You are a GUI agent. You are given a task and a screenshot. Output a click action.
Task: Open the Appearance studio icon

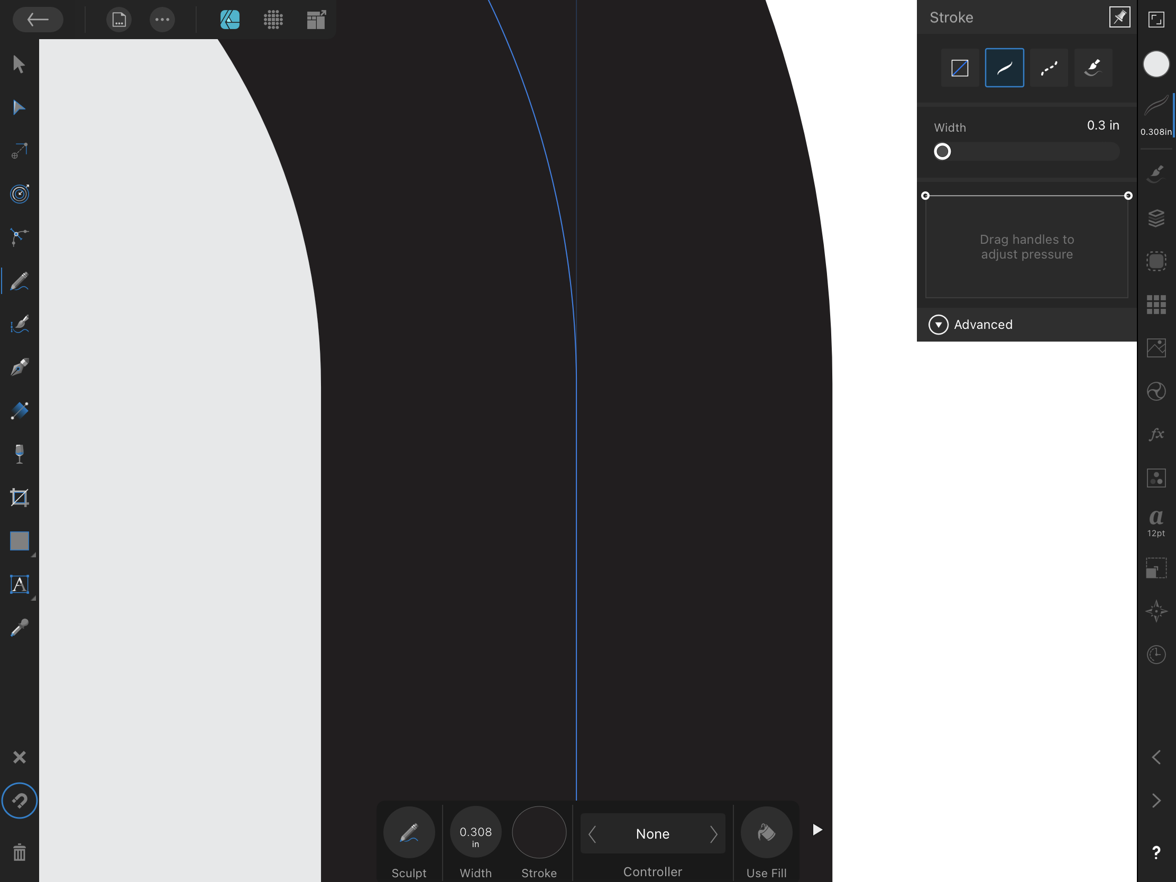[1156, 262]
